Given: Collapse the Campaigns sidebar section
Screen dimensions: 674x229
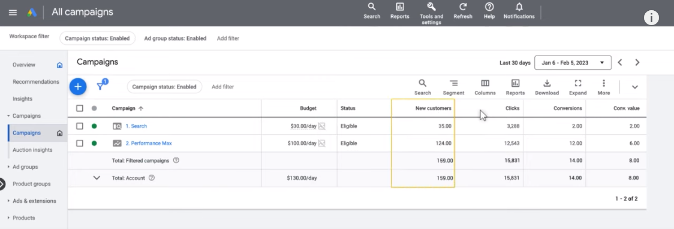Looking at the screenshot, I should 8,116.
